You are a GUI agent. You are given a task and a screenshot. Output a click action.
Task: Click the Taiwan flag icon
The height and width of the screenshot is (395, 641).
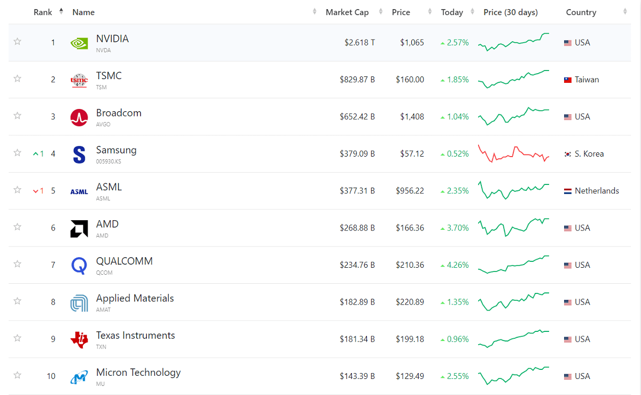point(568,80)
